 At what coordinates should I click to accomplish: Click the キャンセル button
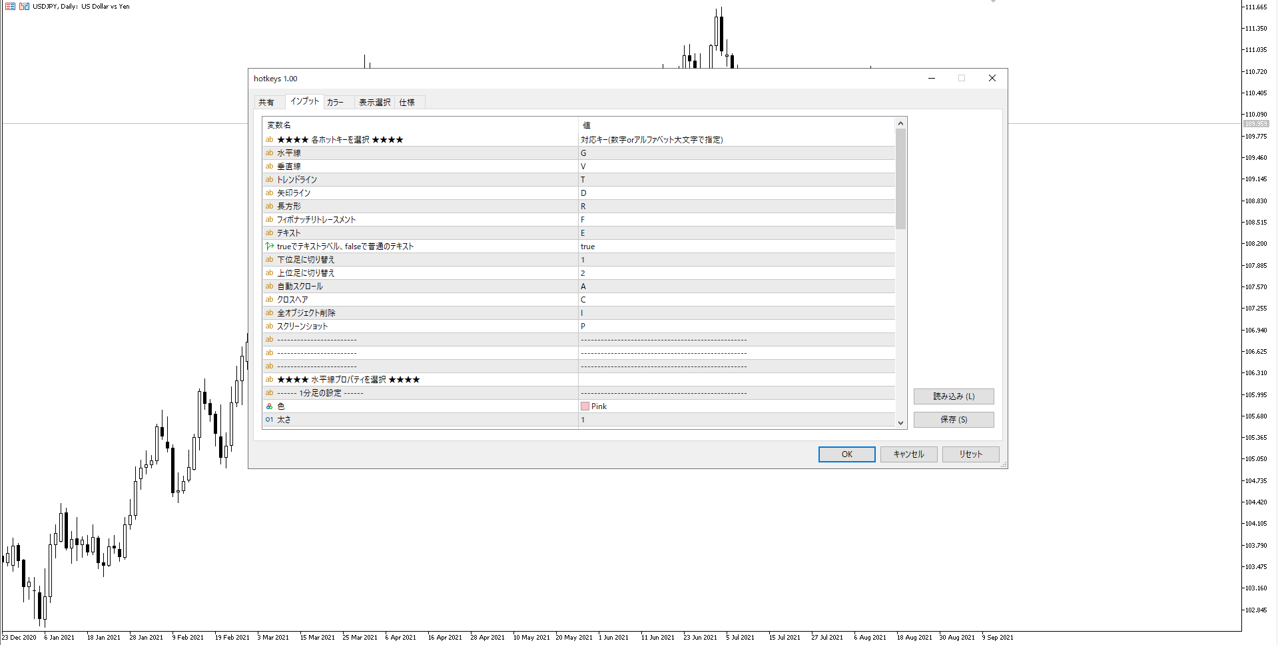[908, 454]
